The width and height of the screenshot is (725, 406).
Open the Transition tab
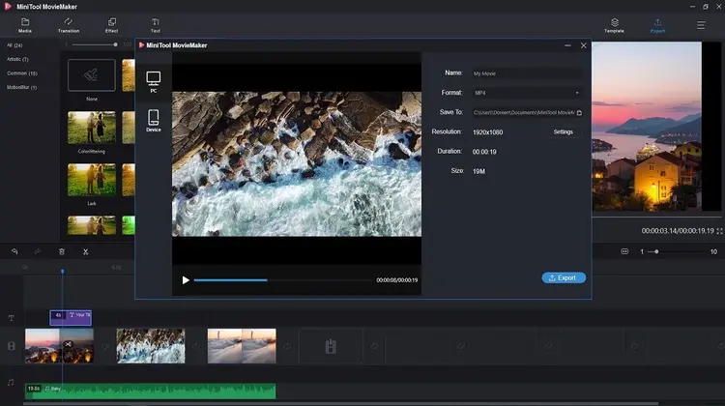[69, 24]
